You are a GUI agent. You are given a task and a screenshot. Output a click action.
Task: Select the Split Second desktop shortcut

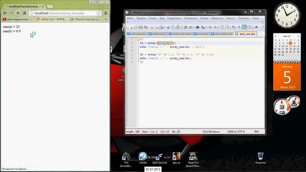pos(159,158)
